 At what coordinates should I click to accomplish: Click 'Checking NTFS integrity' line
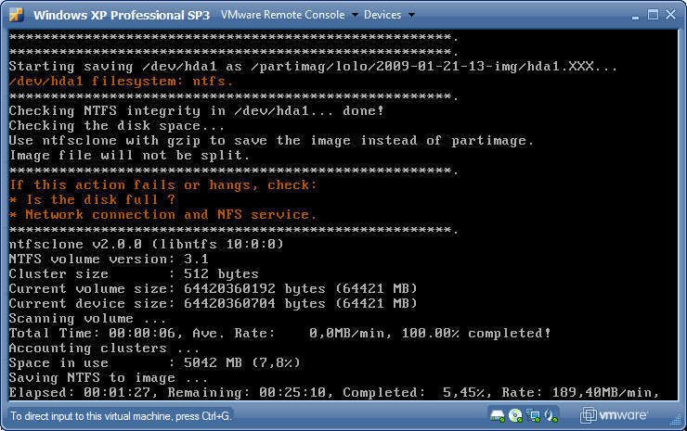(196, 110)
